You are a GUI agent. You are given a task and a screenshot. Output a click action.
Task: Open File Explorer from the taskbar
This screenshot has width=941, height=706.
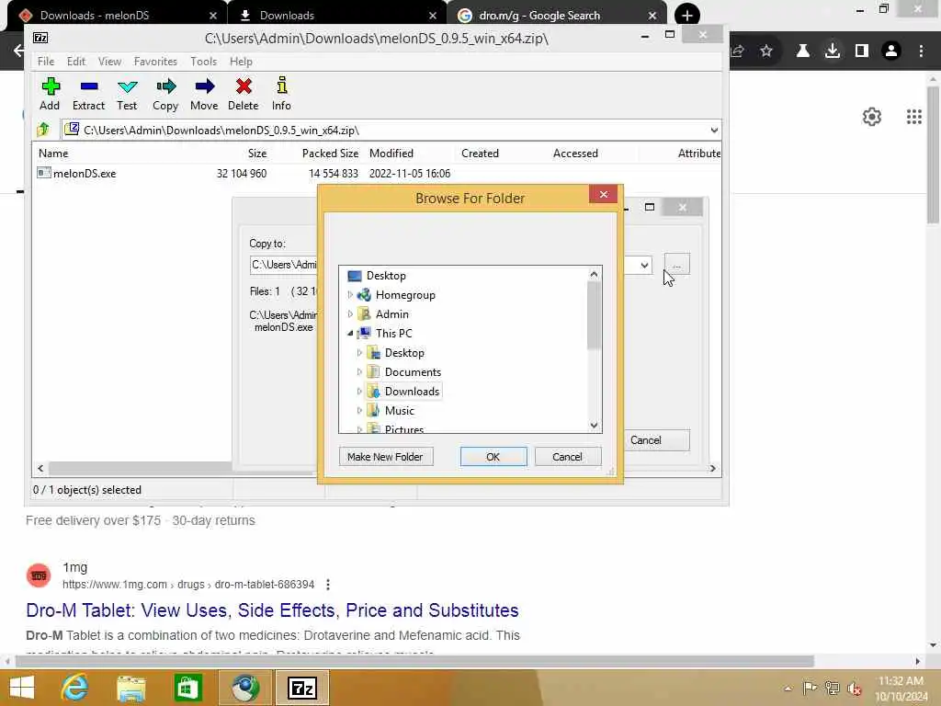(x=130, y=688)
